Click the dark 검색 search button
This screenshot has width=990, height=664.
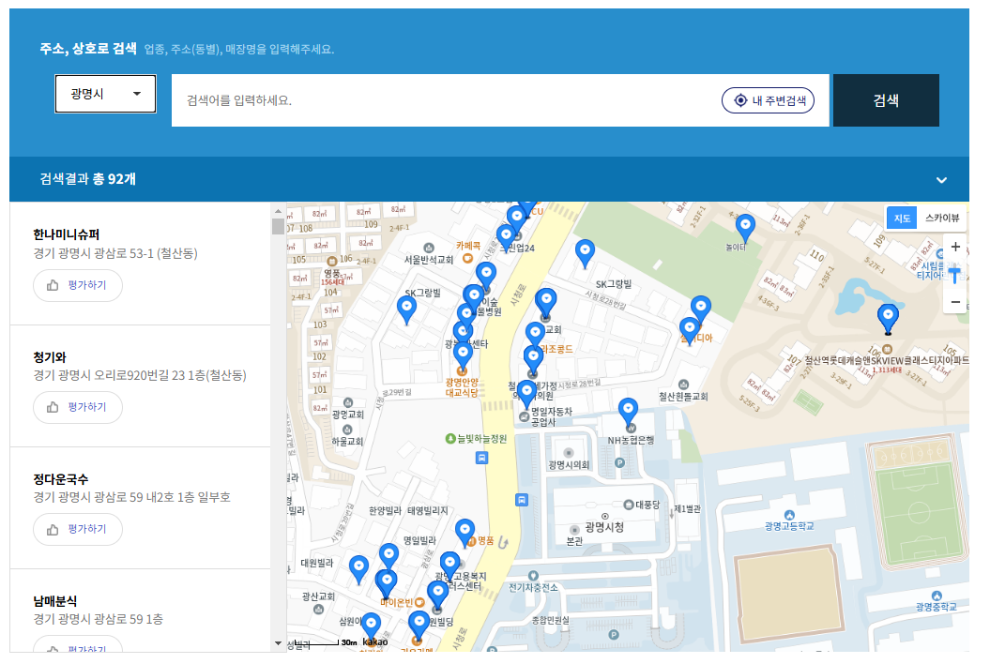886,100
